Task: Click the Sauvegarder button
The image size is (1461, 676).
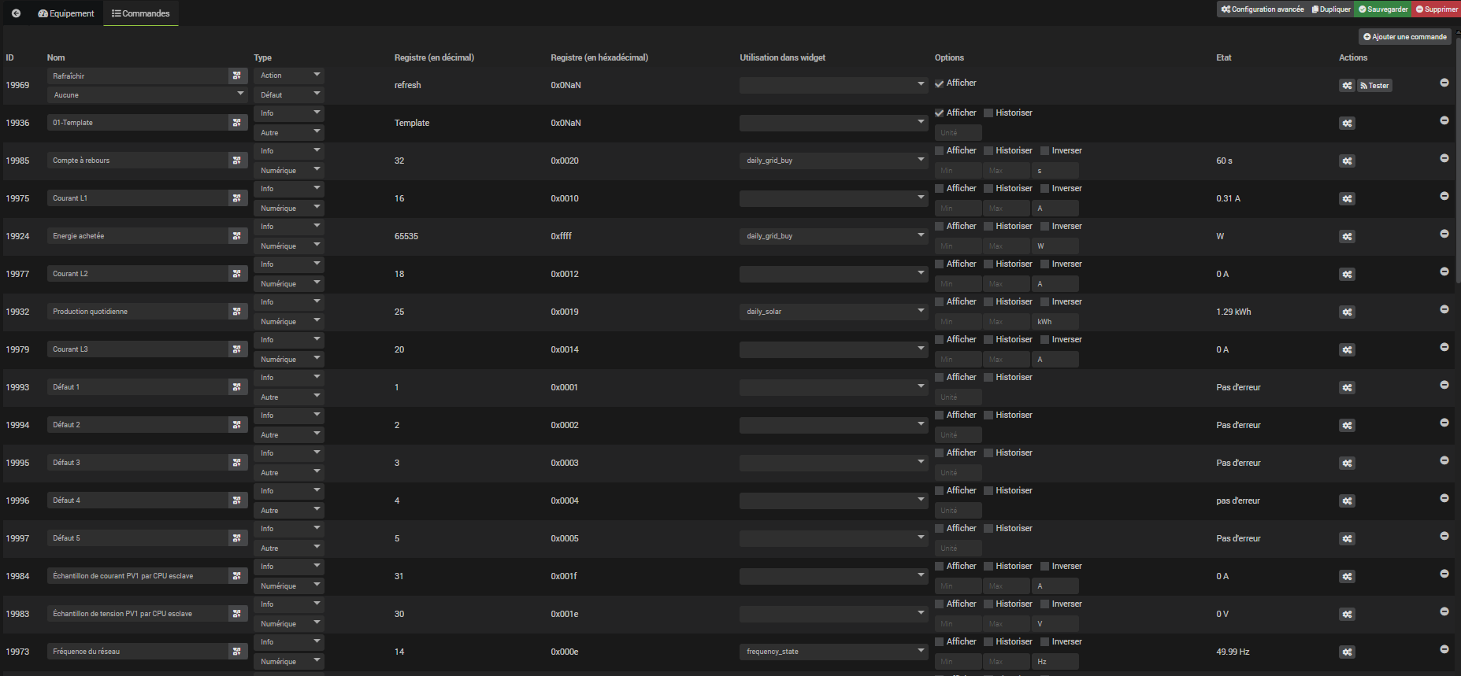Action: point(1383,9)
